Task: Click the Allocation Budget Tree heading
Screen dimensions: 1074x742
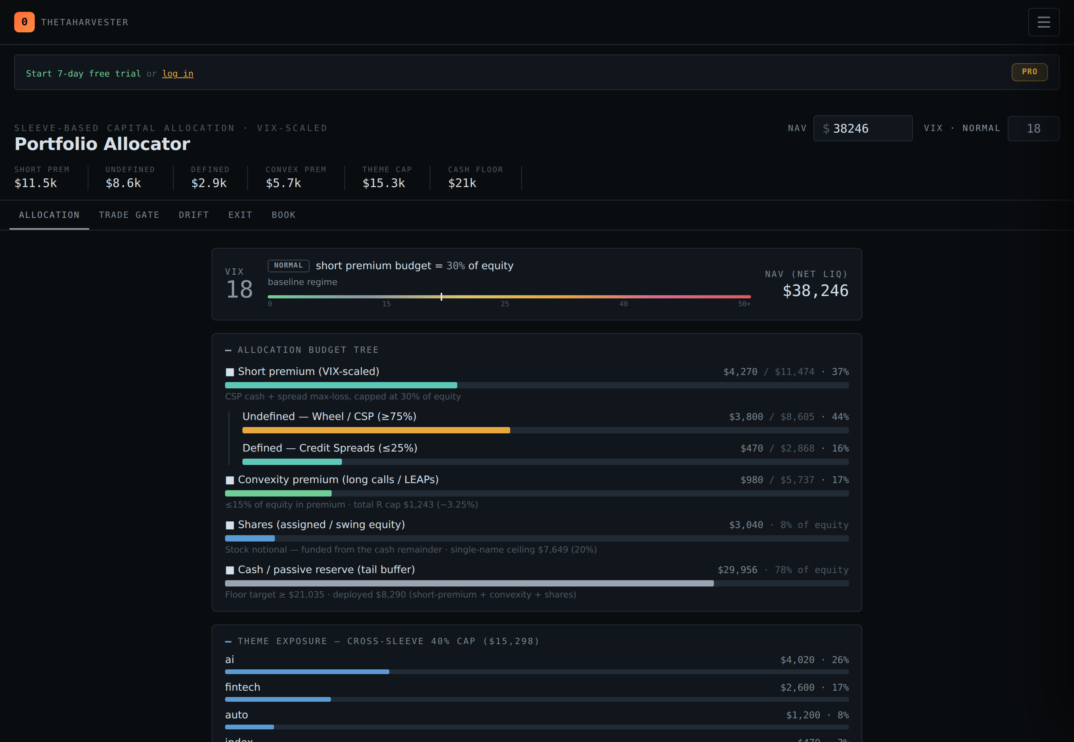Action: (308, 350)
